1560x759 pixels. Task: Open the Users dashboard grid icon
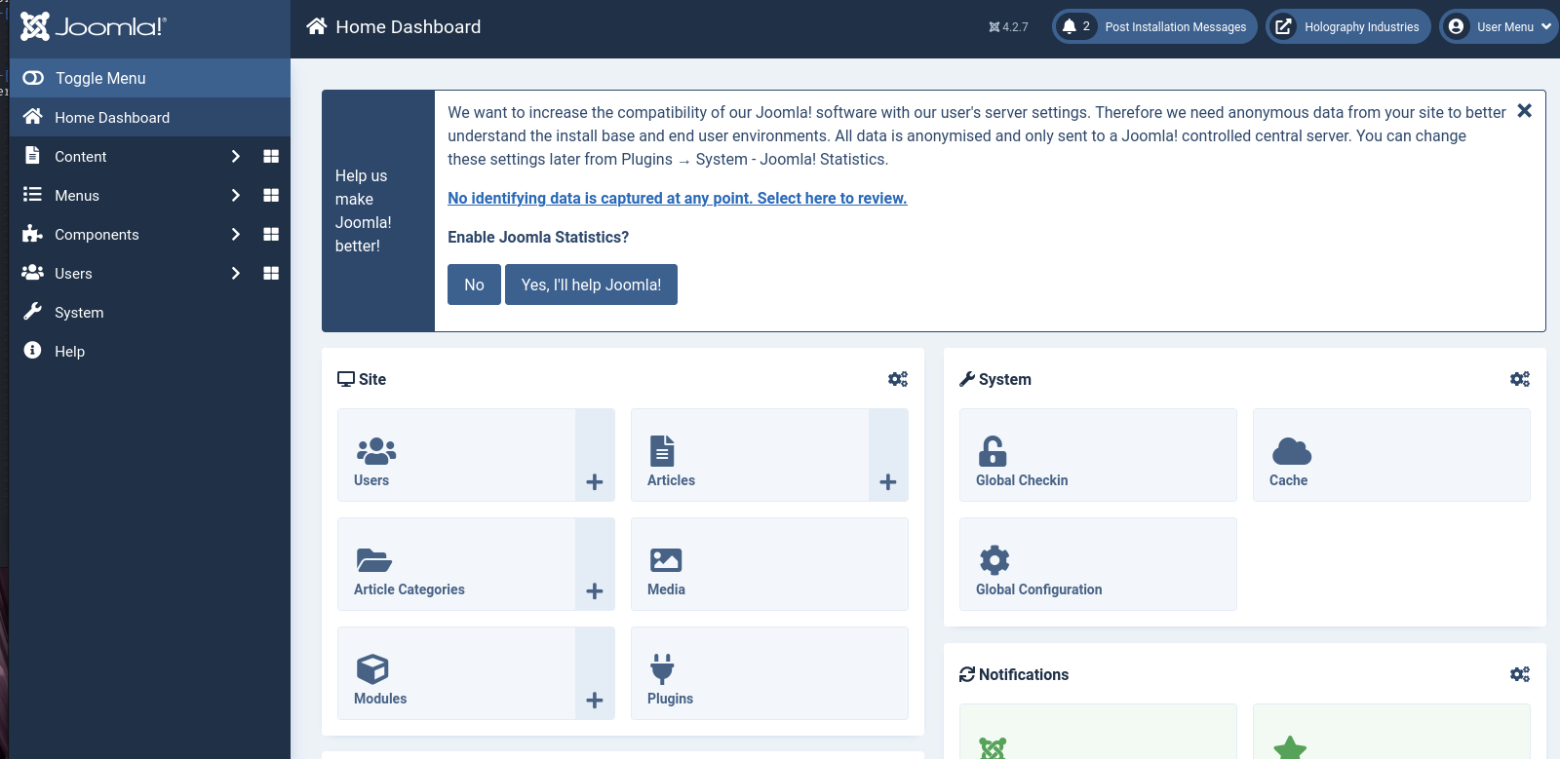pyautogui.click(x=271, y=273)
